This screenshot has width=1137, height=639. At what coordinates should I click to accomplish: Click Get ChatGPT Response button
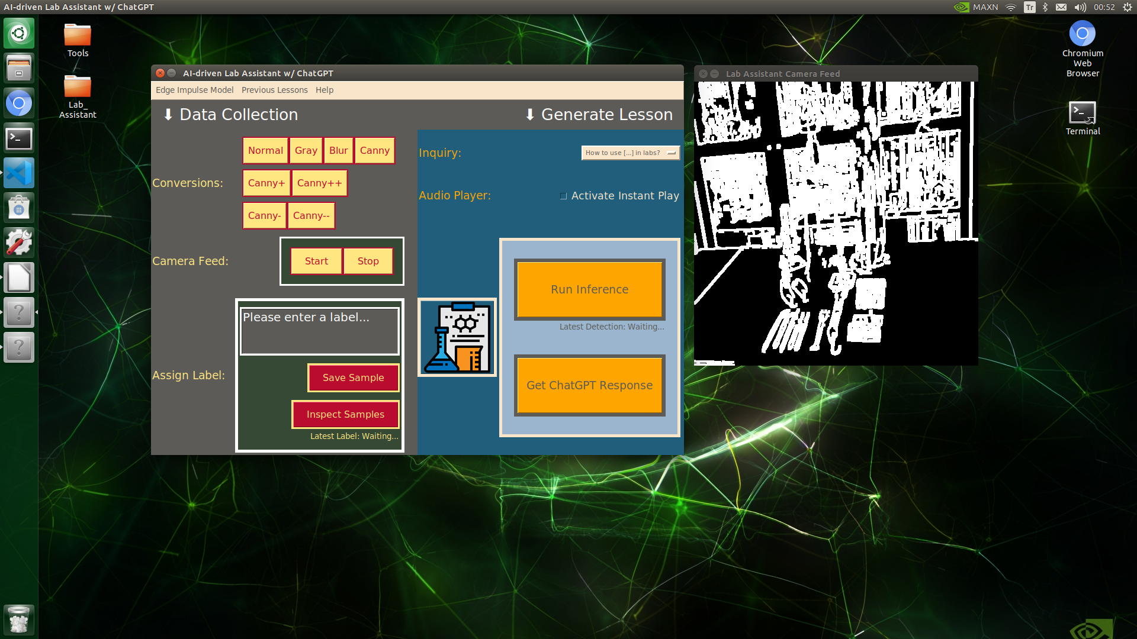pos(589,385)
